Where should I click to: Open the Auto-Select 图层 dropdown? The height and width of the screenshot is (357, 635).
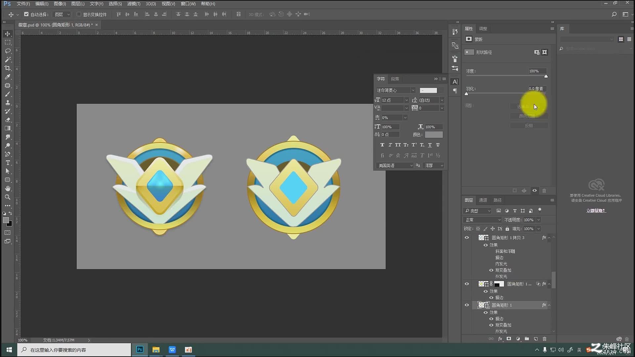tap(62, 14)
